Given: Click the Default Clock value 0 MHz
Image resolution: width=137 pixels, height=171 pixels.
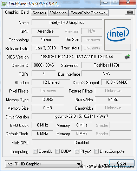Looking at the screenshot, I should point(43,134).
